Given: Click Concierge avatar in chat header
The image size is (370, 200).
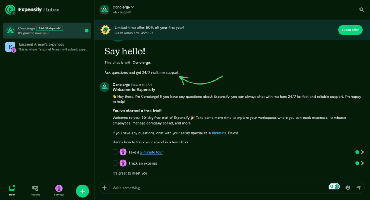Looking at the screenshot, I should [105, 9].
